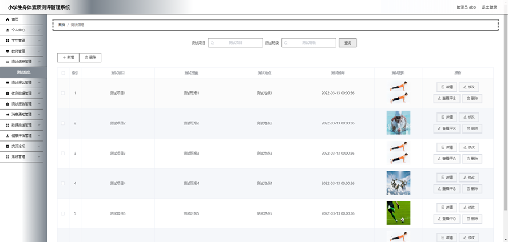Viewport: 508px width, 242px height.
Task: Check the checkbox for row 4
Action: click(63, 184)
